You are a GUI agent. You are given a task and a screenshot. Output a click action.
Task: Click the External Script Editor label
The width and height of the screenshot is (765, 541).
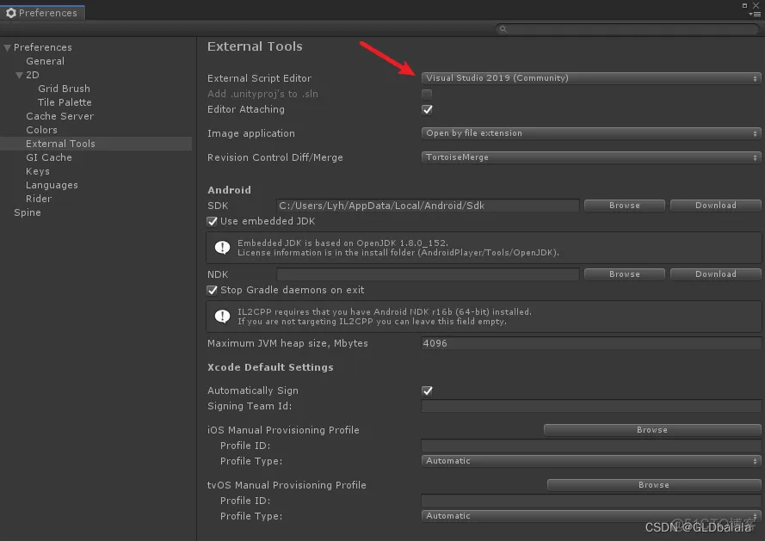(x=259, y=78)
